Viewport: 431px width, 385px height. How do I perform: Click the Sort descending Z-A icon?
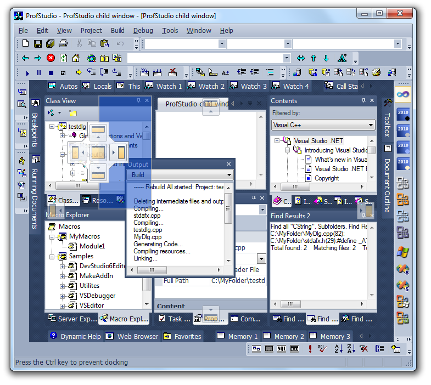coord(351,349)
